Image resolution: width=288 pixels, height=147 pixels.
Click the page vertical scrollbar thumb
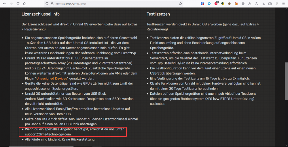(x=286, y=81)
